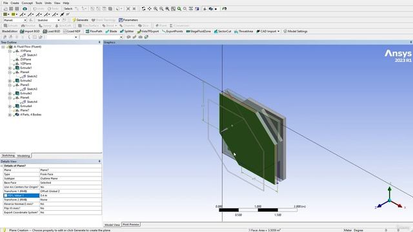
Task: Open Model Settings
Action: tap(296, 32)
